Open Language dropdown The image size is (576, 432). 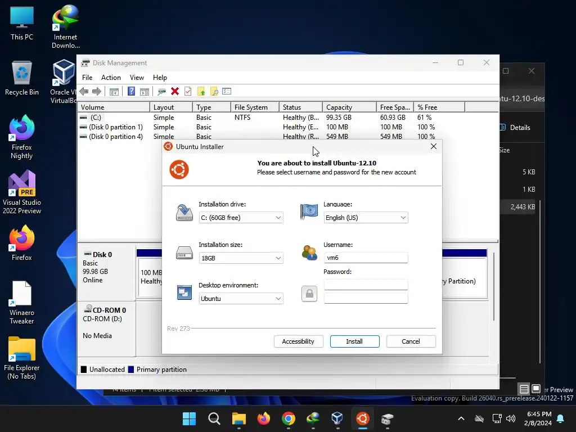click(366, 218)
